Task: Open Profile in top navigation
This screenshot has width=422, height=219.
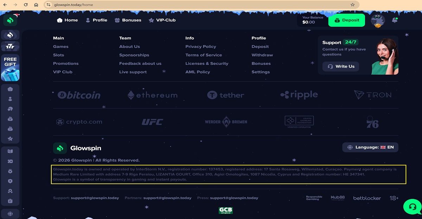Action: 96,20
